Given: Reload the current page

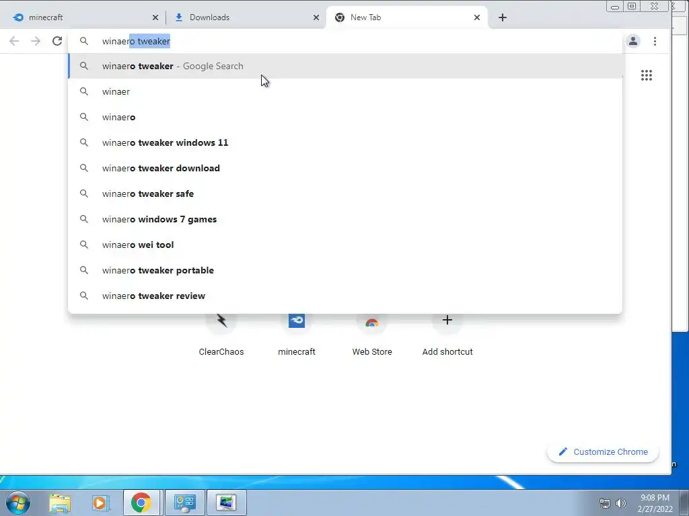Looking at the screenshot, I should 57,41.
